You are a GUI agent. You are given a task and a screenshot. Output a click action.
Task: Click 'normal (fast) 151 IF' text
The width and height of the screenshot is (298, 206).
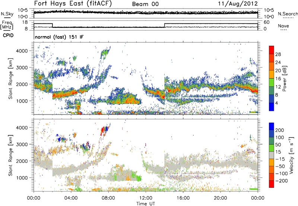[x=59, y=37]
